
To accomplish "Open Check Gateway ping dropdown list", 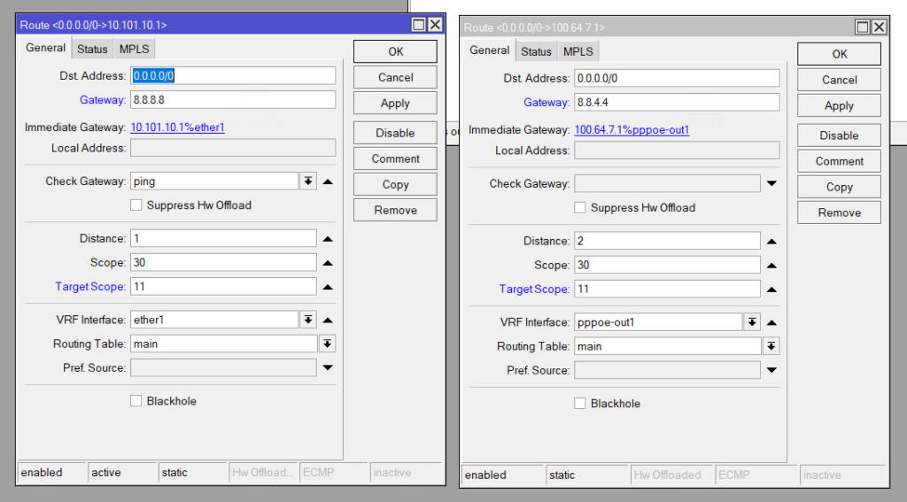I will (x=308, y=181).
